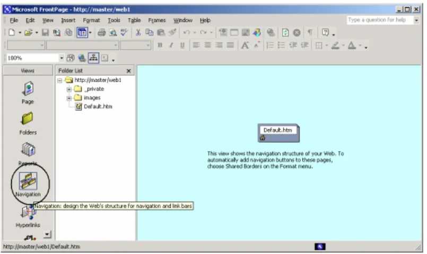427x254 pixels.
Task: Switch to Page view
Action: tap(28, 93)
